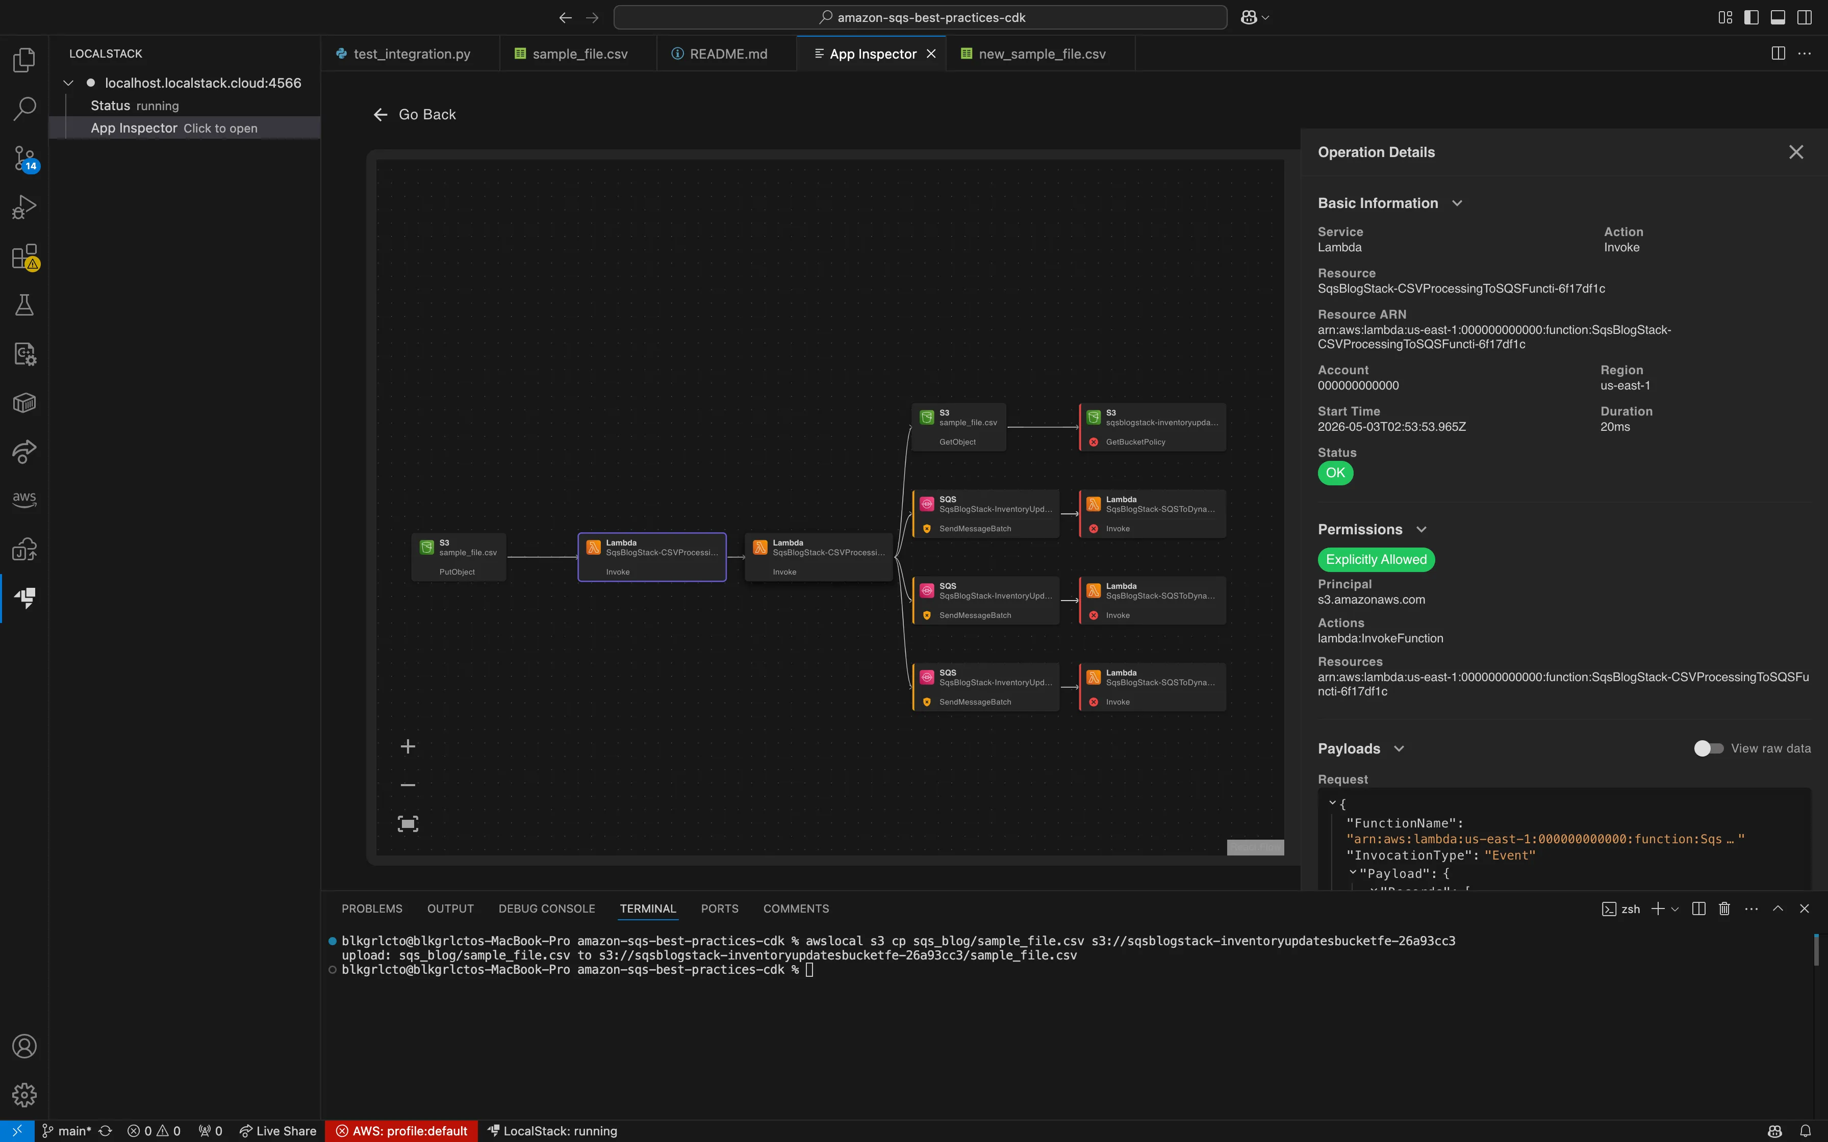Go back in editor navigation history
This screenshot has height=1142, width=1828.
click(565, 17)
